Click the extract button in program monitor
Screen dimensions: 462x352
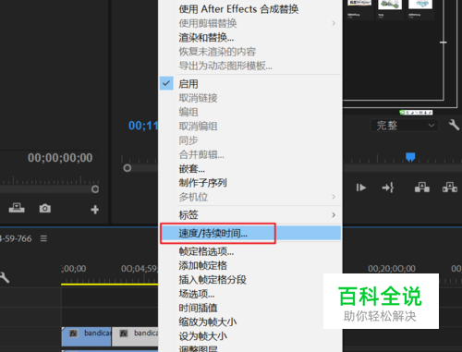450,188
